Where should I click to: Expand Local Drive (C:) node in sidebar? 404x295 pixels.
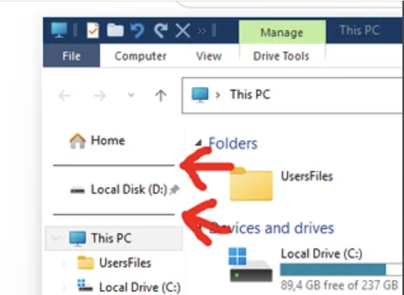(x=64, y=287)
